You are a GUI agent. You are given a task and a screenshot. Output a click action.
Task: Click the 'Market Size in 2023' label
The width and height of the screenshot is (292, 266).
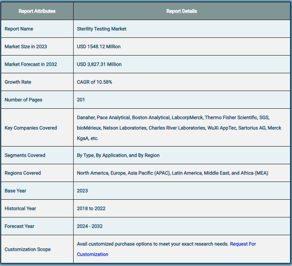pyautogui.click(x=26, y=47)
